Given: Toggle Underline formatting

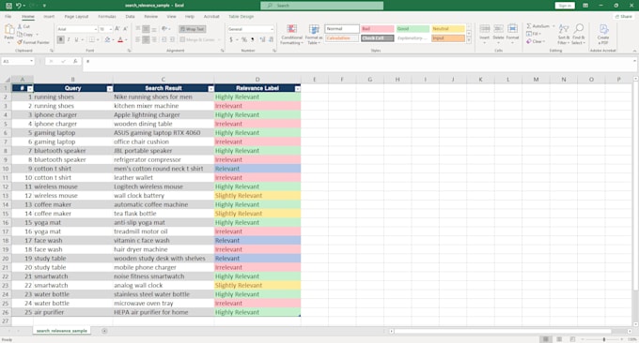Looking at the screenshot, I should click(x=76, y=39).
